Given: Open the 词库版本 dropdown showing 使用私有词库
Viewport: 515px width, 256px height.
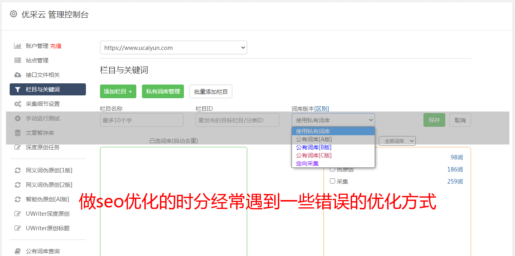Looking at the screenshot, I should (x=333, y=120).
